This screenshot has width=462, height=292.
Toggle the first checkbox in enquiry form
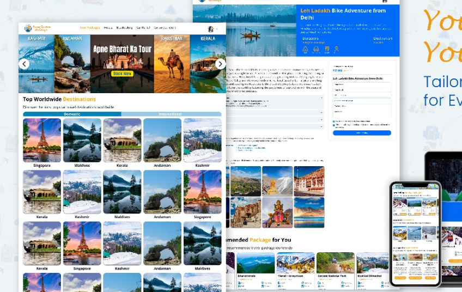click(334, 121)
